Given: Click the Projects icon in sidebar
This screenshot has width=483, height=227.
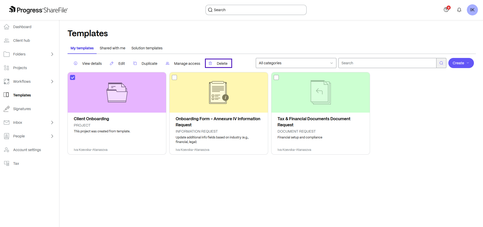Looking at the screenshot, I should [7, 68].
